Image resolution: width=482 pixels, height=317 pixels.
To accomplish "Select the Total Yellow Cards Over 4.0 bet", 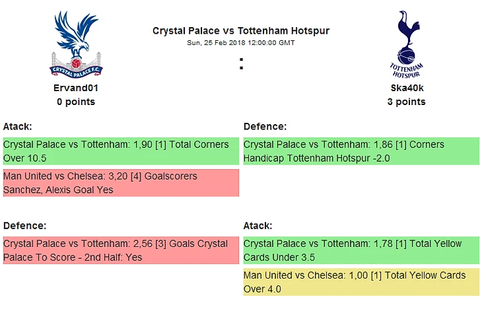I will pyautogui.click(x=361, y=282).
